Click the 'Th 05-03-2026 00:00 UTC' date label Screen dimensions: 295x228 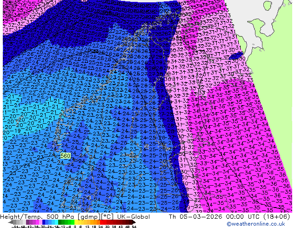click(x=215, y=217)
